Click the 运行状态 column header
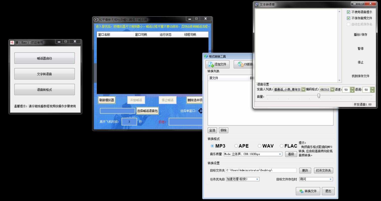The image size is (381, 201). [x=171, y=35]
